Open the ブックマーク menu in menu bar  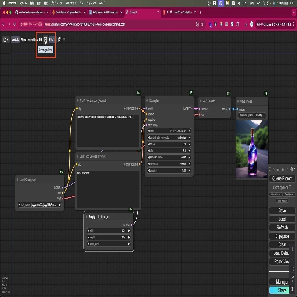[x=56, y=3]
